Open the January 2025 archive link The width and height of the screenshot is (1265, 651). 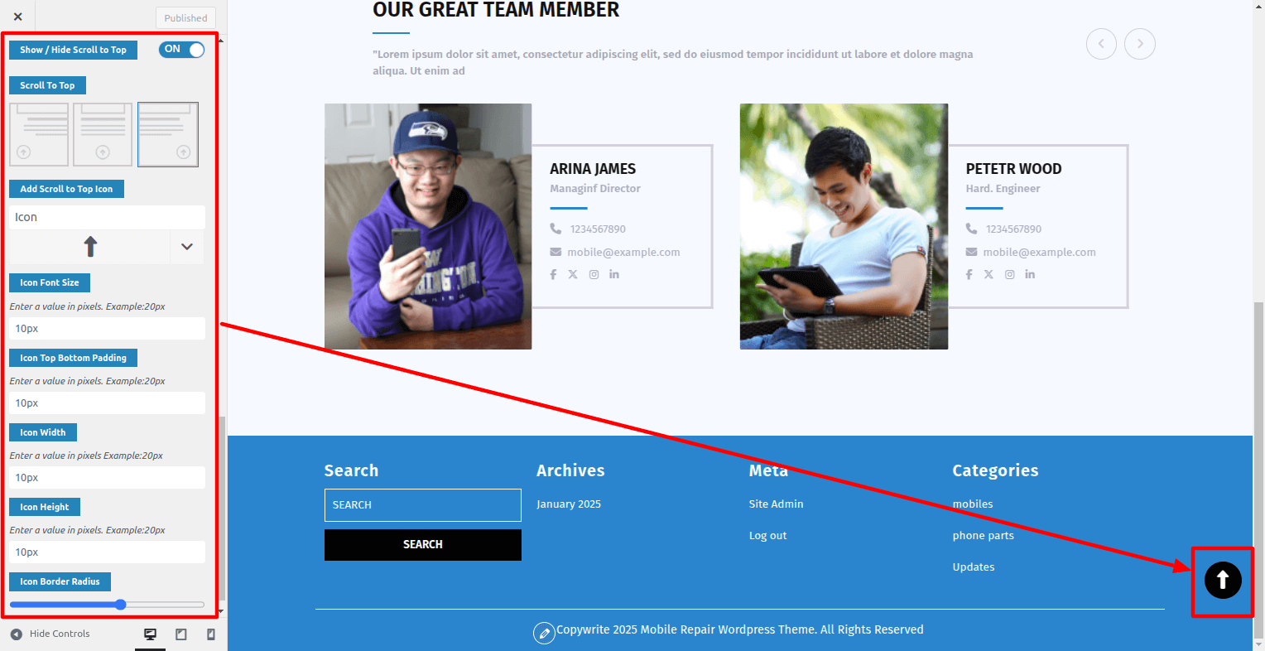coord(569,504)
